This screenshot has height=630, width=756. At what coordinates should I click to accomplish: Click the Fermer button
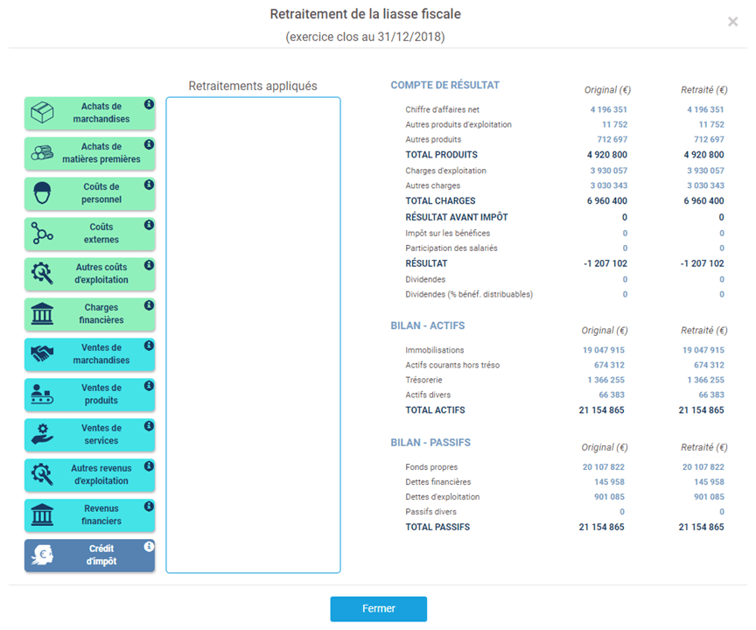pyautogui.click(x=379, y=609)
